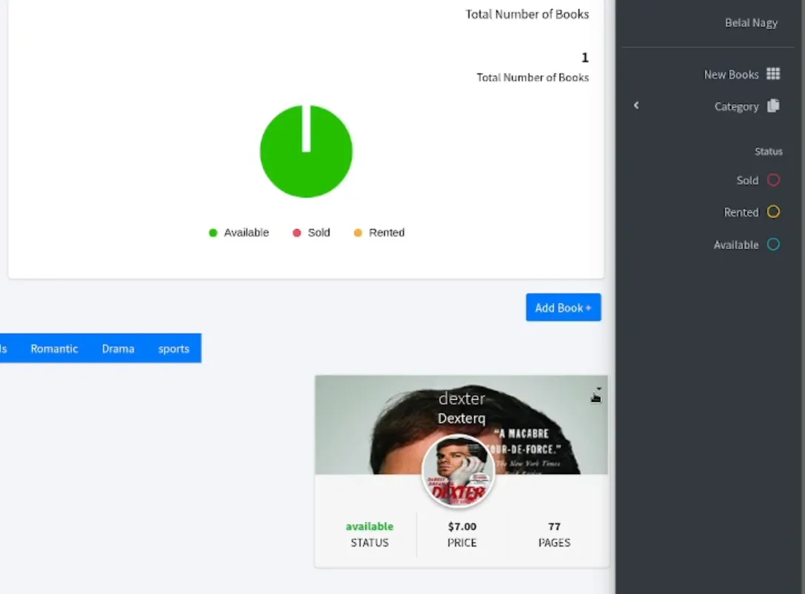Open the Drama category tab
This screenshot has width=805, height=594.
point(118,349)
